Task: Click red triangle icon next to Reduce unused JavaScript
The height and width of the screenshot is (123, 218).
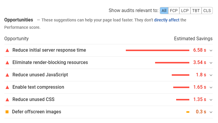Action: (x=7, y=75)
